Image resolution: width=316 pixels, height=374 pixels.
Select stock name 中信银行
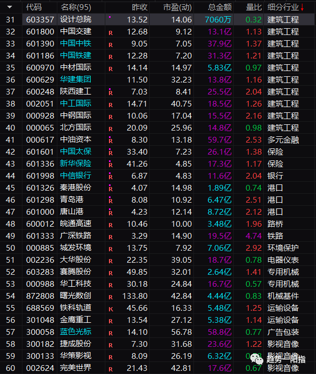coord(76,176)
